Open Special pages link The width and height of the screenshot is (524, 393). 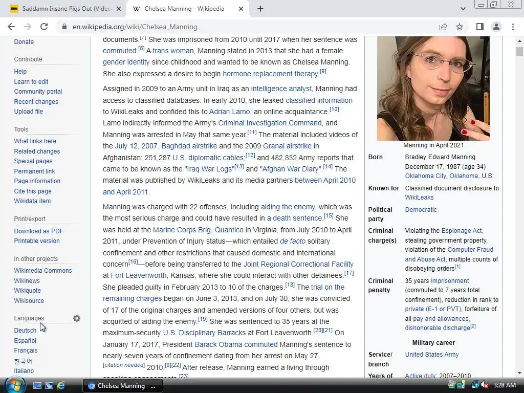click(x=33, y=161)
